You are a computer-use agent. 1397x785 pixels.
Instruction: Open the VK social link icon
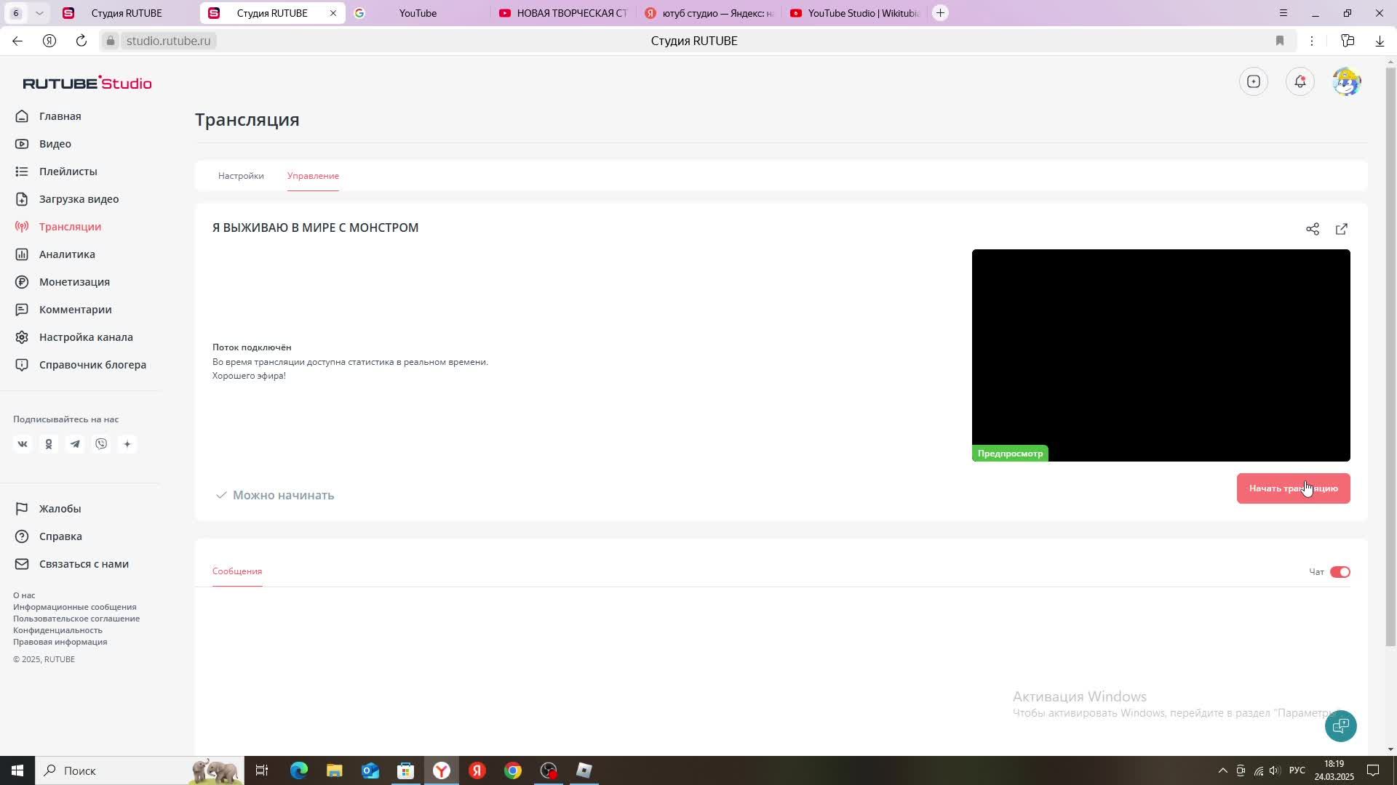[23, 444]
